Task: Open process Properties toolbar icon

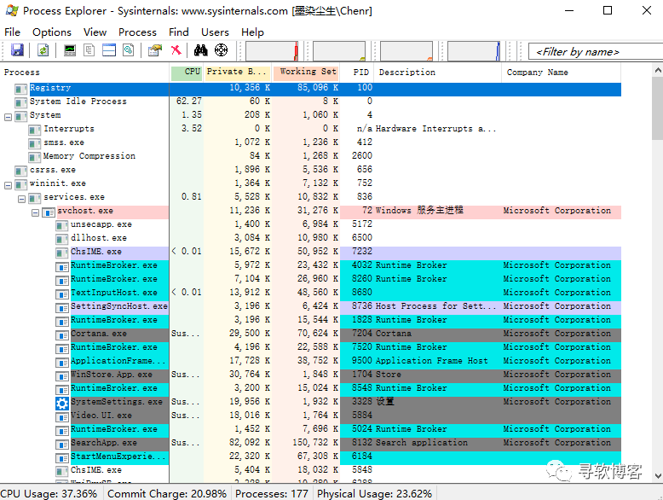Action: pyautogui.click(x=155, y=50)
